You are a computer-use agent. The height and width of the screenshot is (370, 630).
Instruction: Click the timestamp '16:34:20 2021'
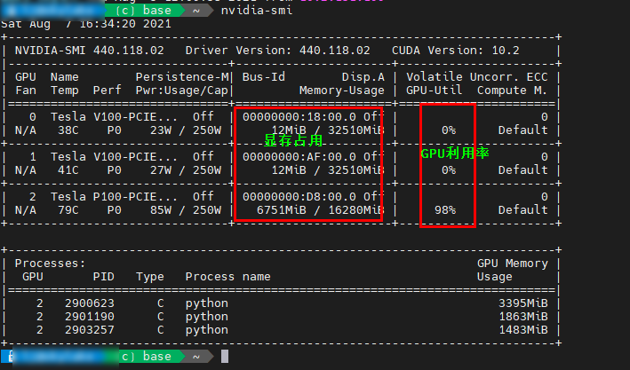(125, 24)
